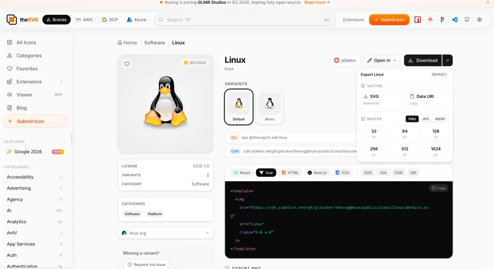Switch to the HTML code tab
This screenshot has height=269, width=494.
pos(290,173)
